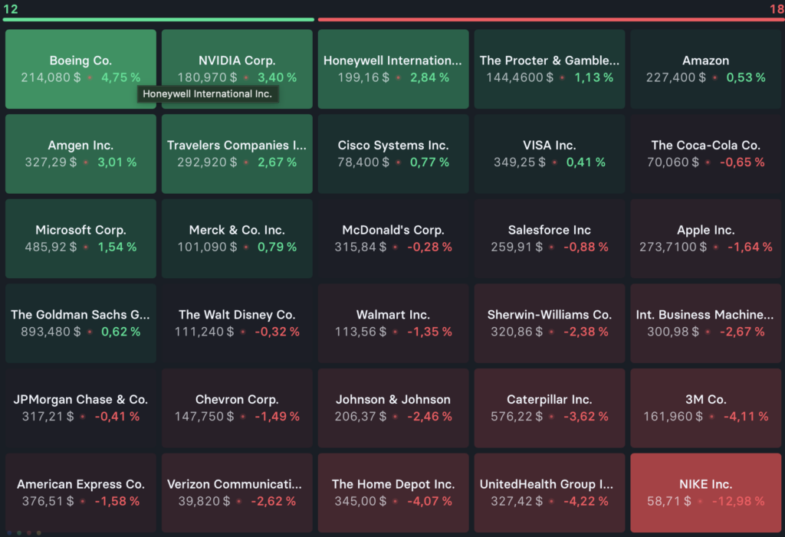Screen dimensions: 785x537
Task: Open the Apple Inc. tile
Action: coord(705,238)
